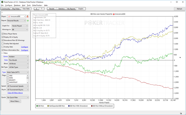The height and width of the screenshot is (115, 186).
Task: Click the status bar icon at bottom right
Action: pyautogui.click(x=181, y=113)
